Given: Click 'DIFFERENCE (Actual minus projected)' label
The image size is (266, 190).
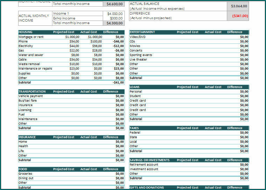Looking at the screenshot, I should [x=151, y=16].
